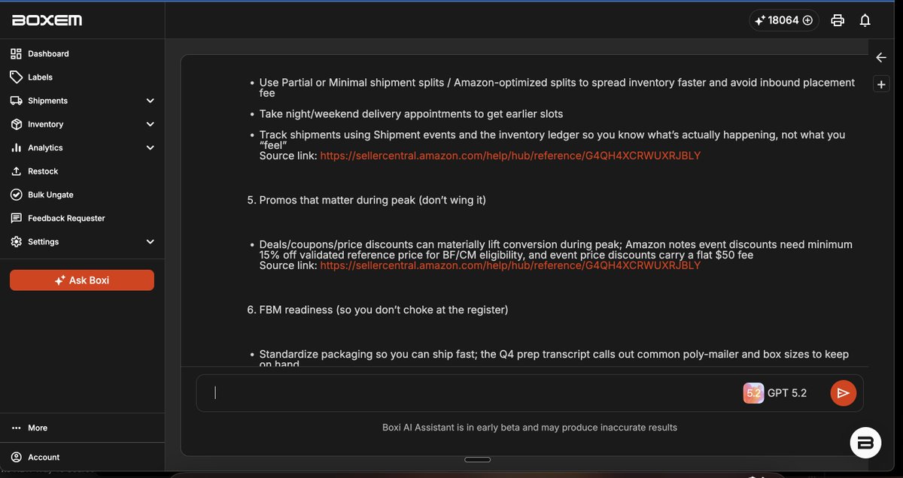Click the Ask Boxi button
This screenshot has height=478, width=903.
click(82, 280)
